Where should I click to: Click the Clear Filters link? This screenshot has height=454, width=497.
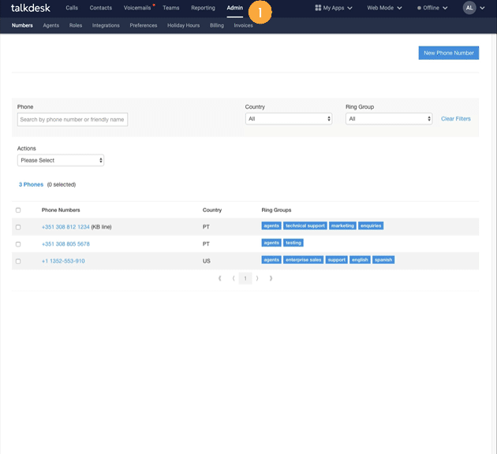click(x=455, y=119)
